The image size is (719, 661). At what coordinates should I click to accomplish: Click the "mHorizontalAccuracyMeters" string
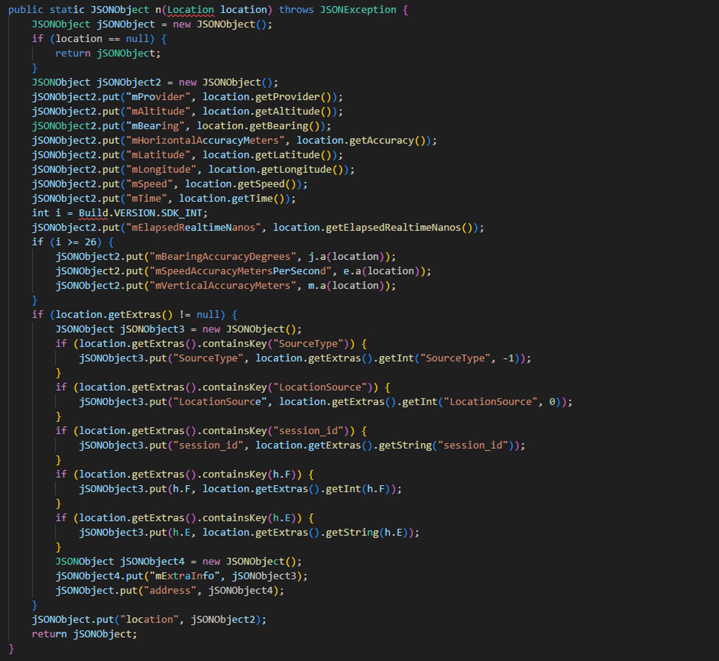pos(205,140)
